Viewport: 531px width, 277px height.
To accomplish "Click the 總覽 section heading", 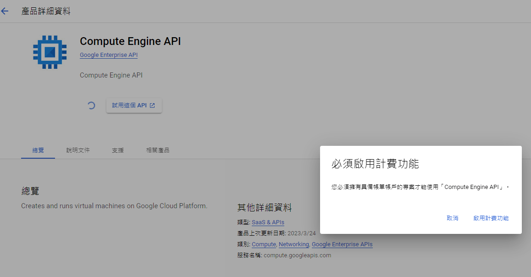I will (30, 191).
